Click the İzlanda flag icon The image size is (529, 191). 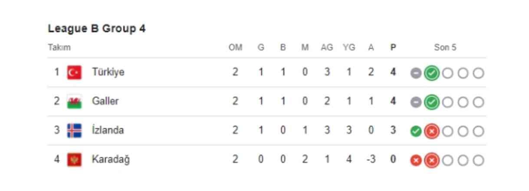click(x=74, y=130)
